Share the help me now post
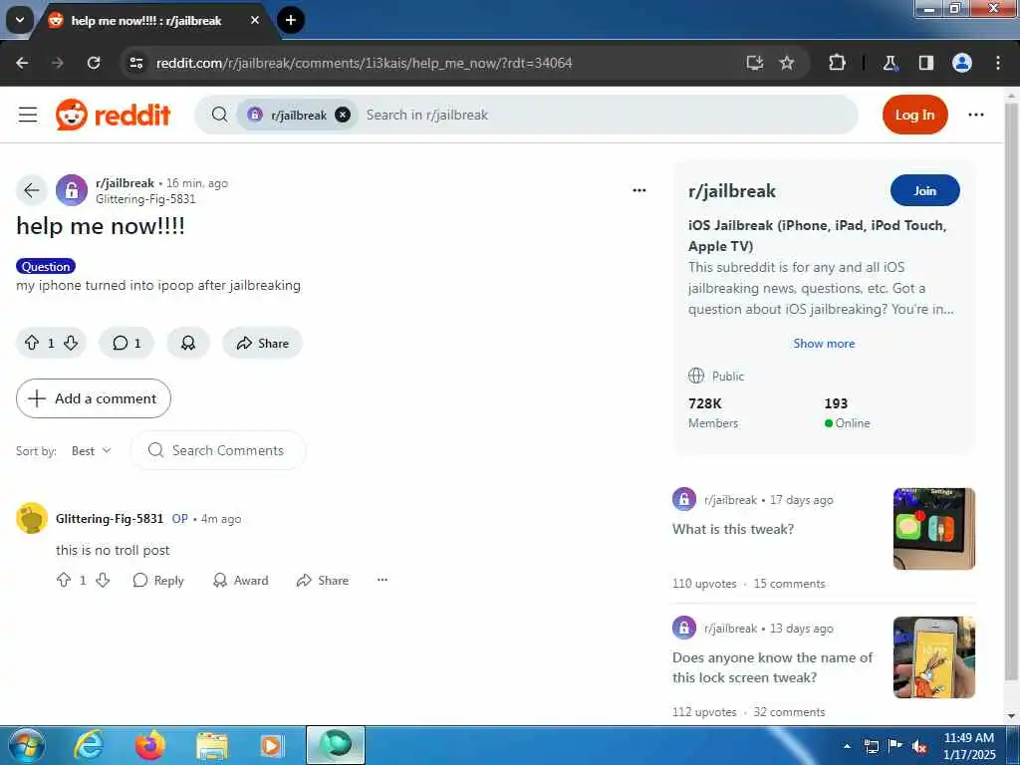The image size is (1020, 765). [x=263, y=343]
